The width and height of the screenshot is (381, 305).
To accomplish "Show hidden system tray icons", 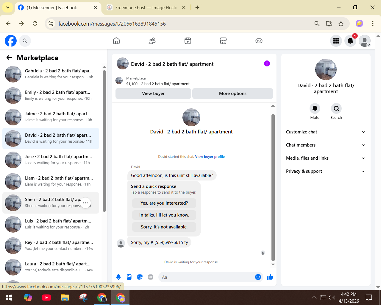I will 314,297.
